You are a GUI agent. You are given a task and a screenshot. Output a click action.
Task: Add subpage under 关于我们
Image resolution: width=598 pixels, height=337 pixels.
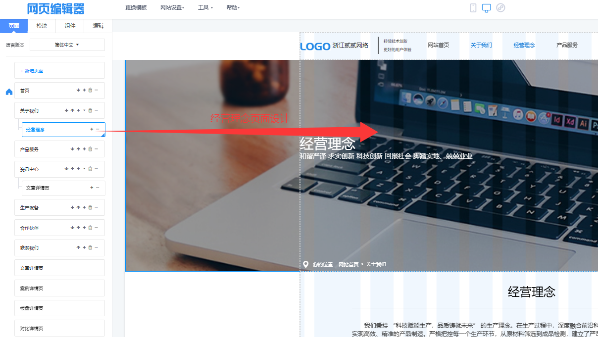78,110
